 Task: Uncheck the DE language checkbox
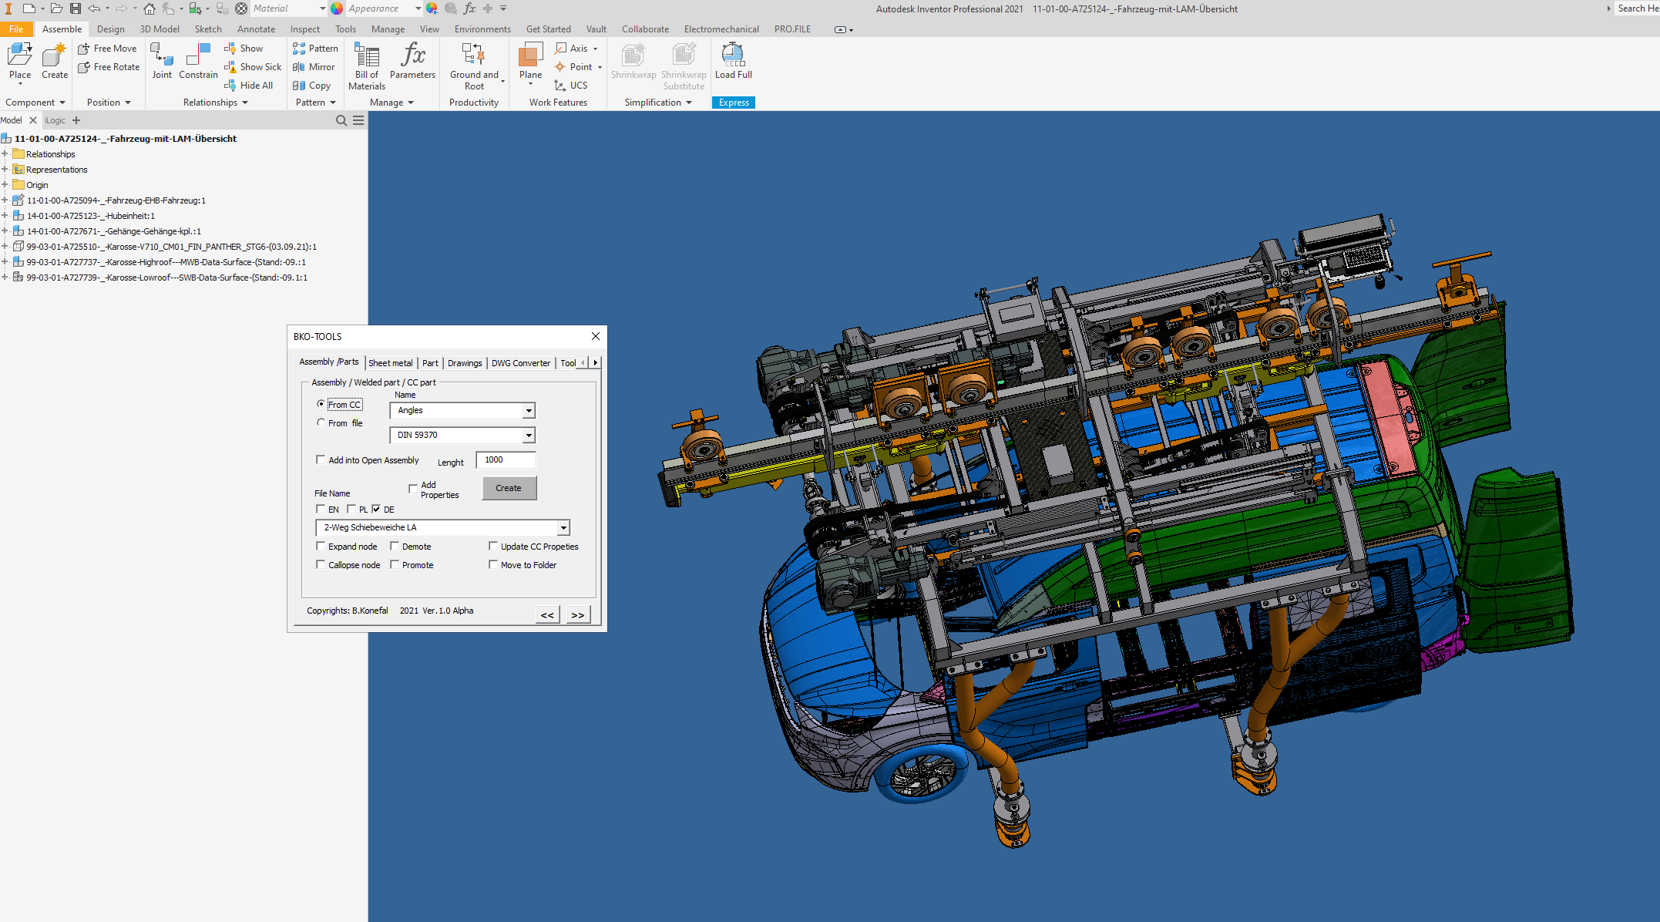[376, 509]
